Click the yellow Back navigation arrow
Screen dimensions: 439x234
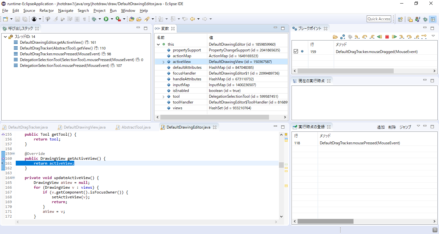pyautogui.click(x=192, y=19)
